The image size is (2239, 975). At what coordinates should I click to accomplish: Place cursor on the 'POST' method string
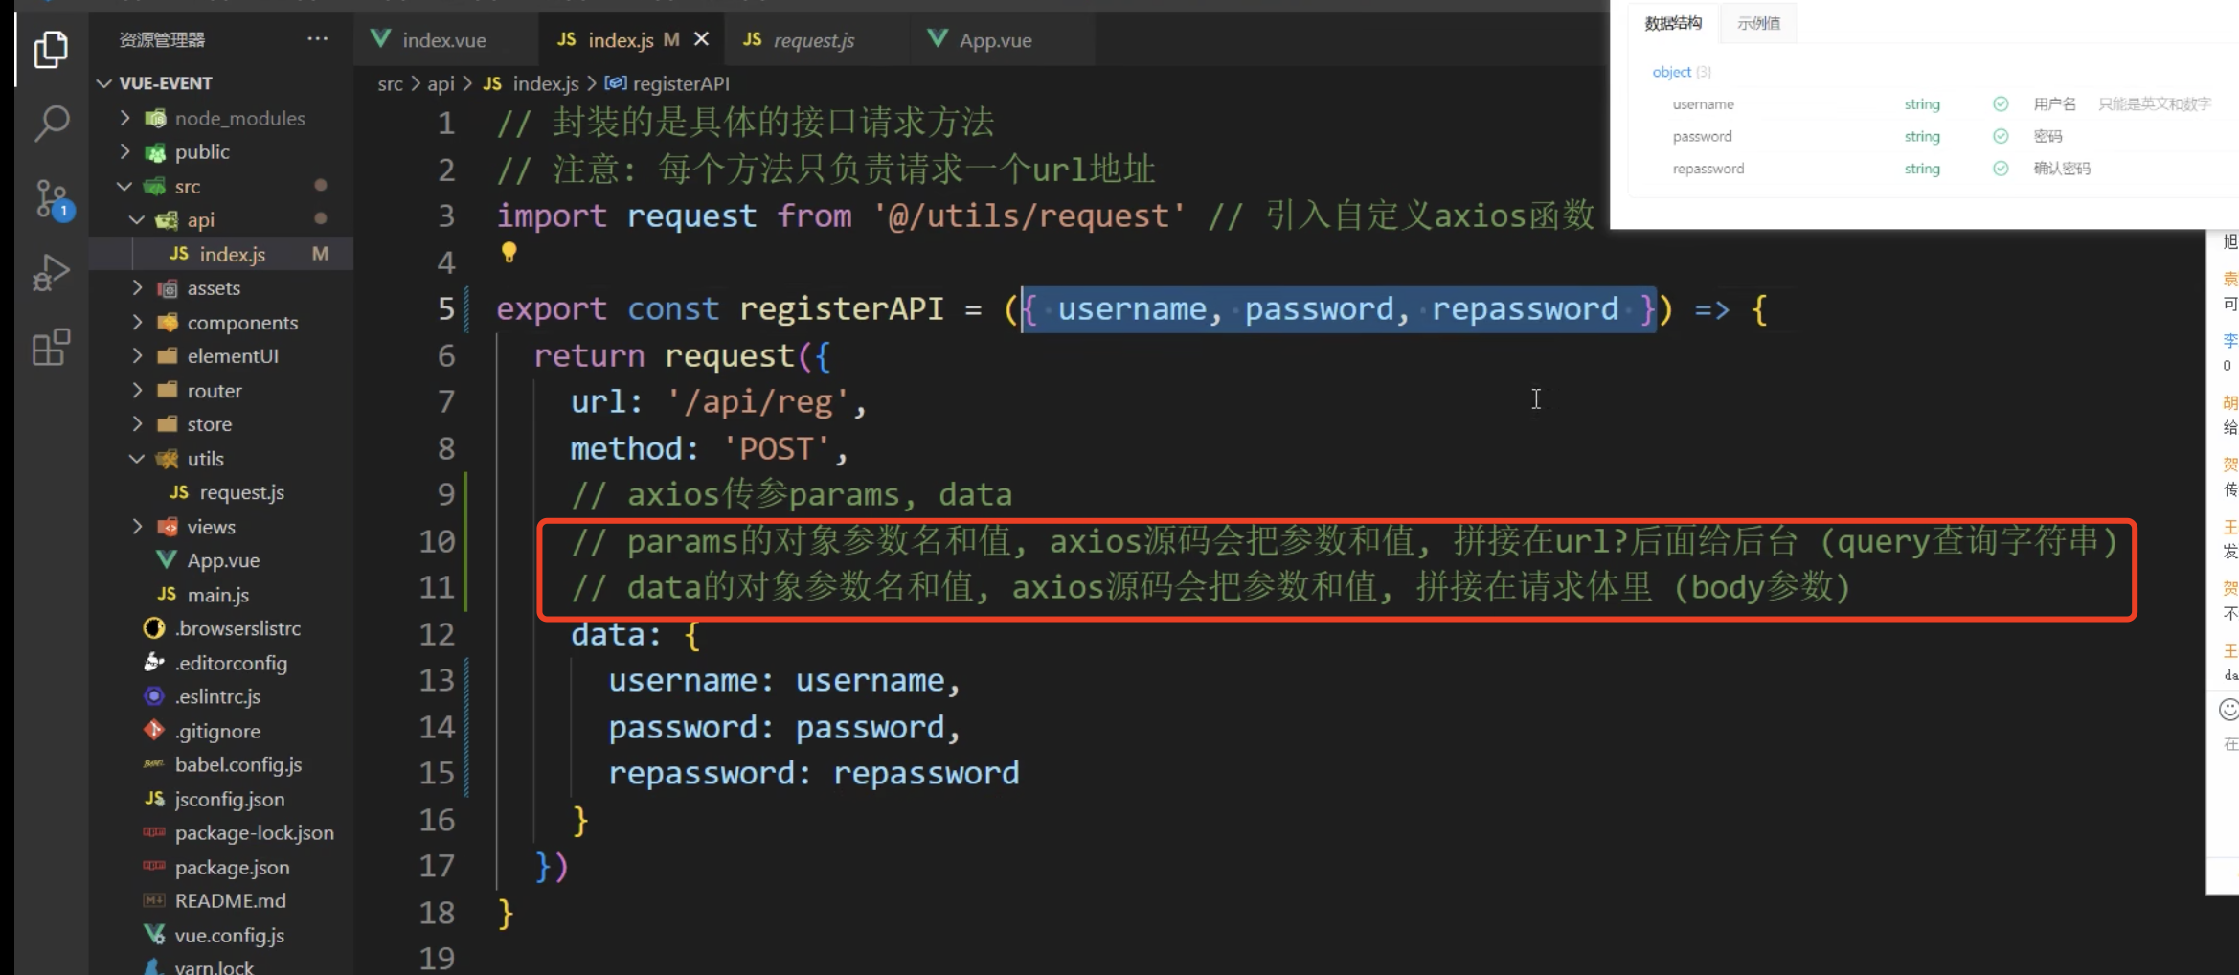776,448
